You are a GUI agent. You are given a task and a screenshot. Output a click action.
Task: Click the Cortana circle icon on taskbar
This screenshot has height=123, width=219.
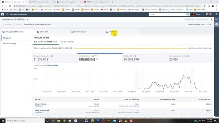point(47,121)
